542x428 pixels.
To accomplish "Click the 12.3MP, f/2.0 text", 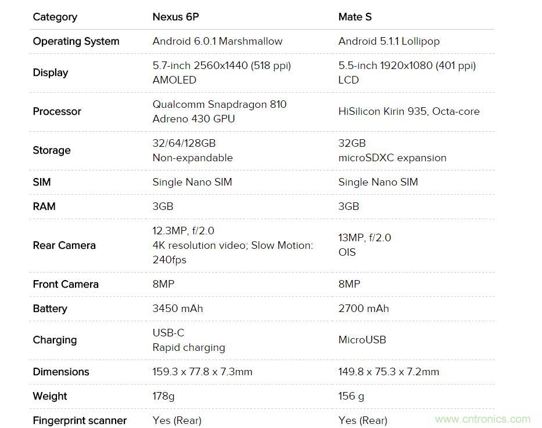I will [183, 231].
